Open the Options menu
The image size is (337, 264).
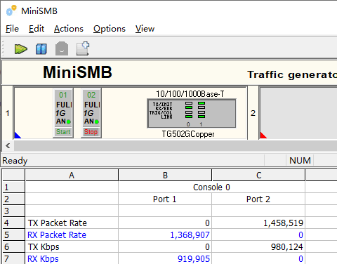(110, 29)
